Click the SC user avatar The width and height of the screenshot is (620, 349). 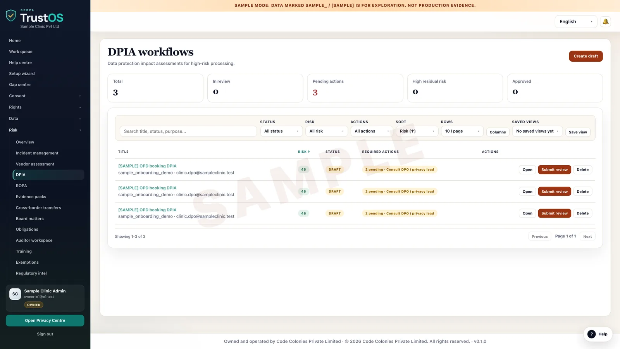[x=15, y=294]
